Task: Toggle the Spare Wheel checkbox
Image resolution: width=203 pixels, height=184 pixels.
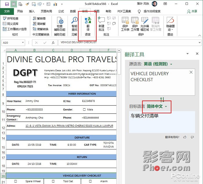Action: point(15,181)
